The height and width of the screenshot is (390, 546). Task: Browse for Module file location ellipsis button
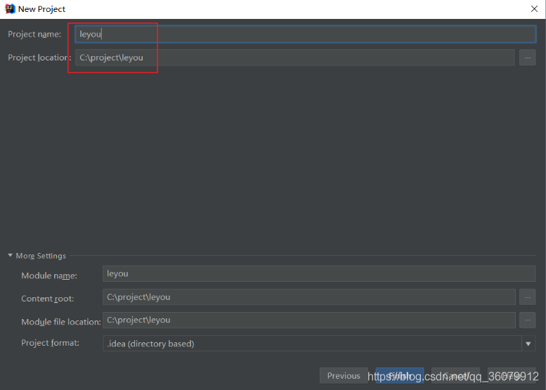(x=527, y=320)
